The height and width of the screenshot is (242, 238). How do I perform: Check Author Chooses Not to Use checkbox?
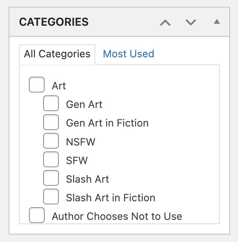pyautogui.click(x=37, y=215)
